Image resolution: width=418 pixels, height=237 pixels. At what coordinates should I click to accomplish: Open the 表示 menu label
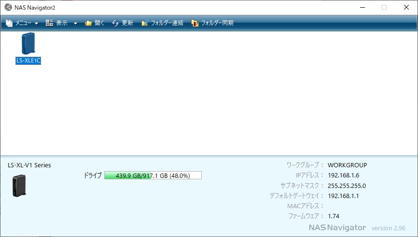point(62,23)
